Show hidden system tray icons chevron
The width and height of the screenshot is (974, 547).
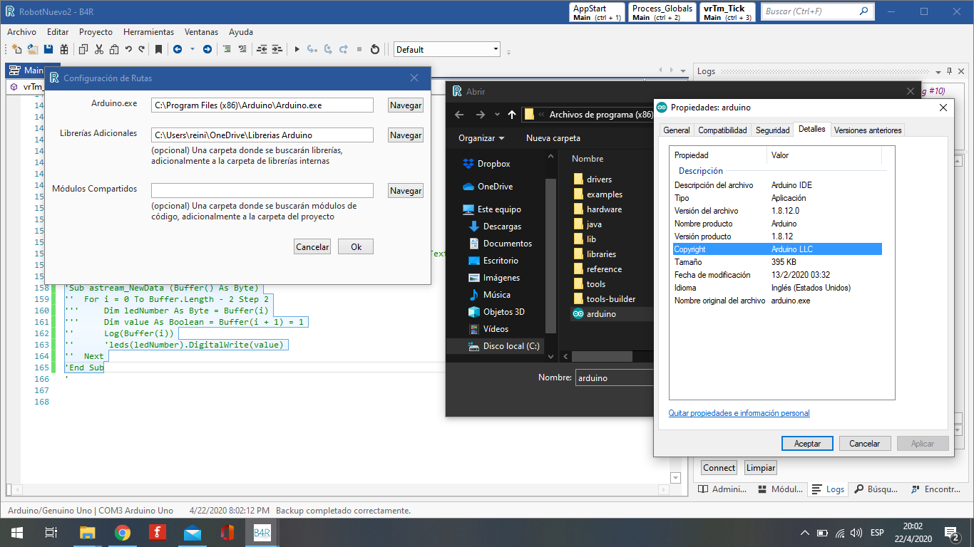tap(805, 533)
